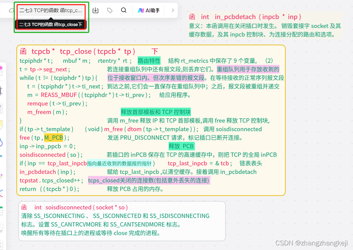Click the highlighted label 释放首部模板和 TCP 控制块
The height and width of the screenshot is (250, 353).
click(x=156, y=112)
